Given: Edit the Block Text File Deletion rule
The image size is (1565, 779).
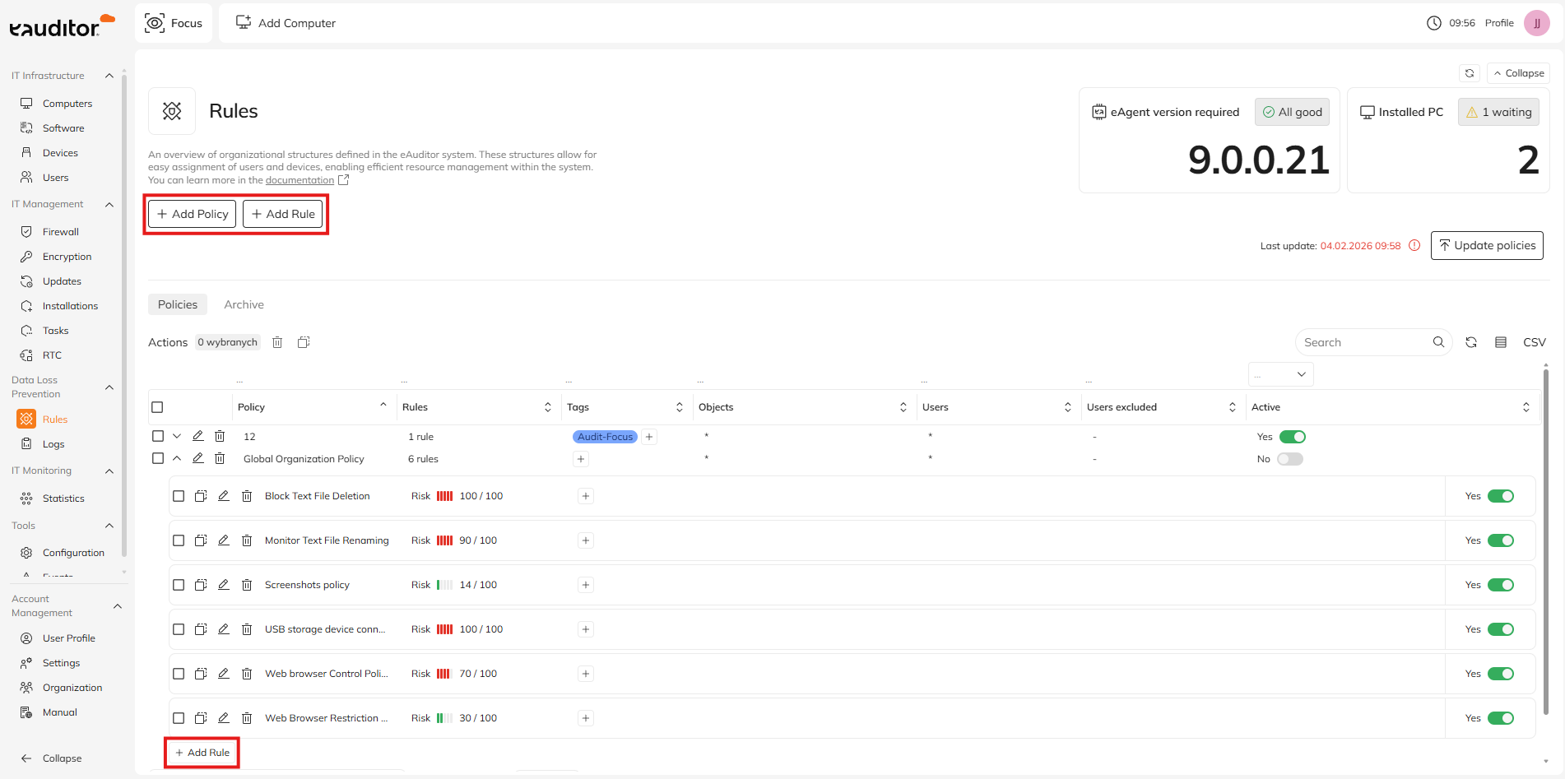Looking at the screenshot, I should (x=223, y=496).
